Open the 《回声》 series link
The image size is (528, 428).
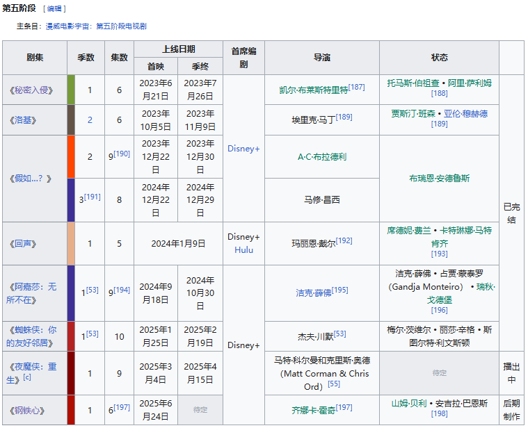click(22, 243)
